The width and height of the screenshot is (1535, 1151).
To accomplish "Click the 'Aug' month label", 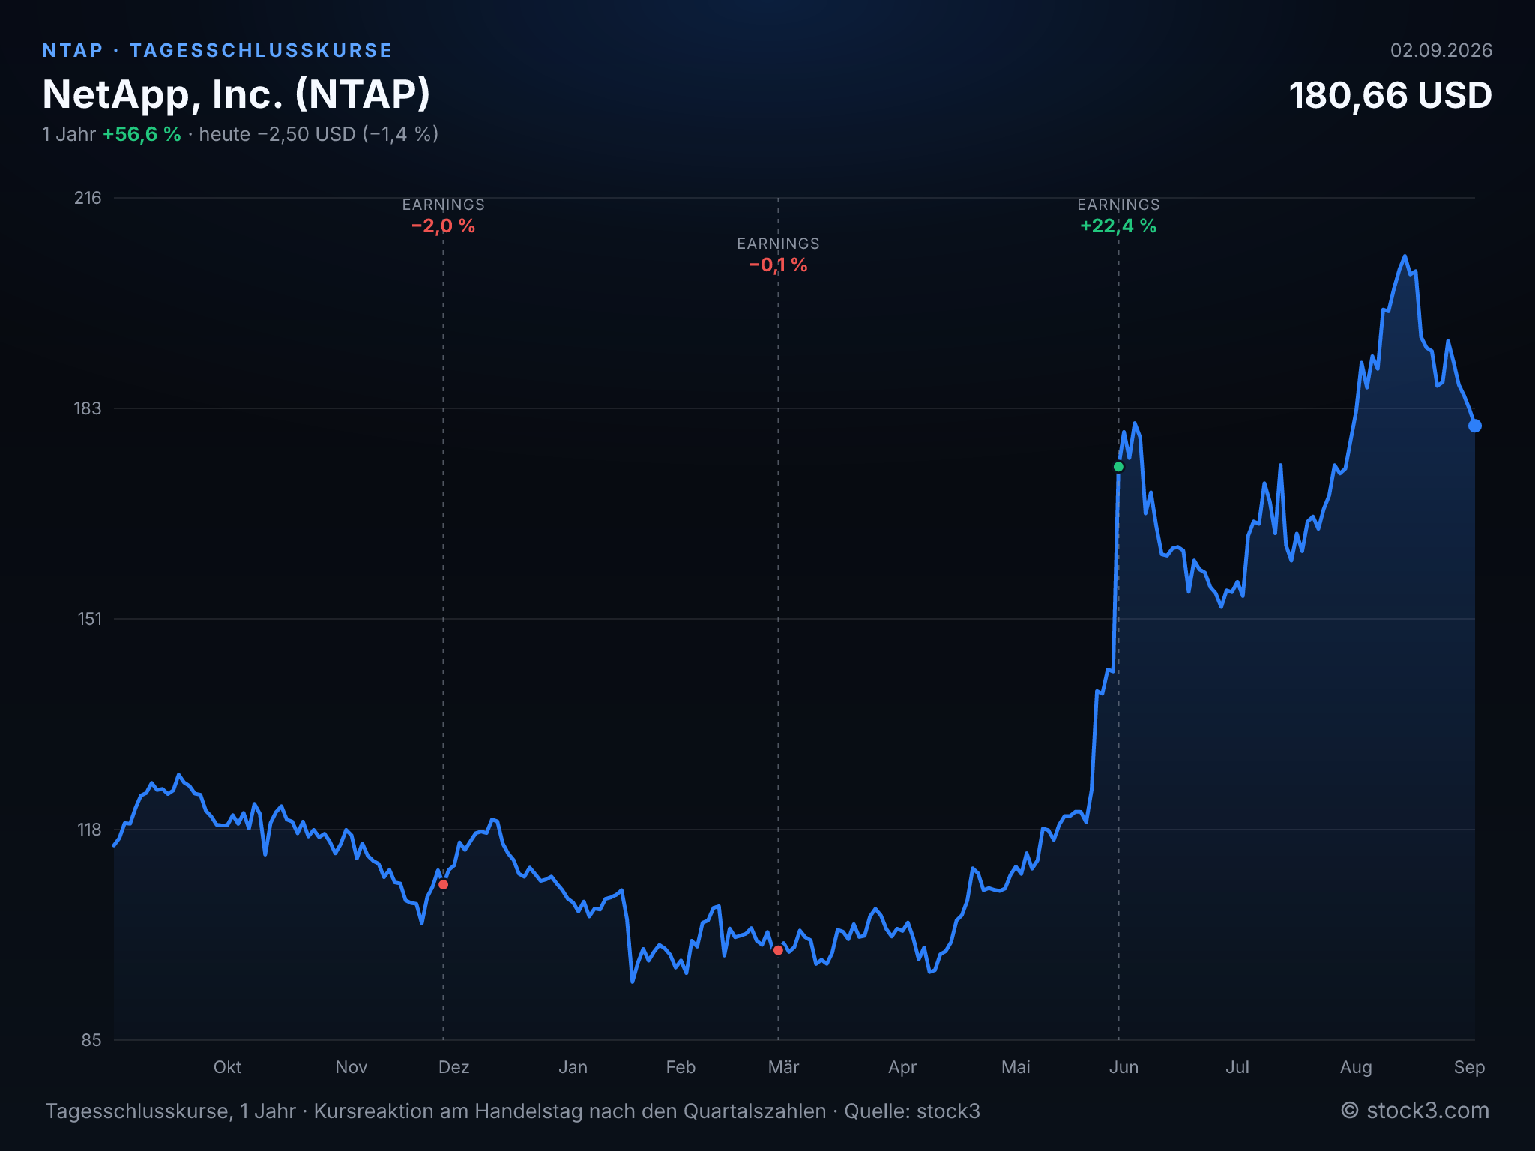I will click(1356, 1067).
